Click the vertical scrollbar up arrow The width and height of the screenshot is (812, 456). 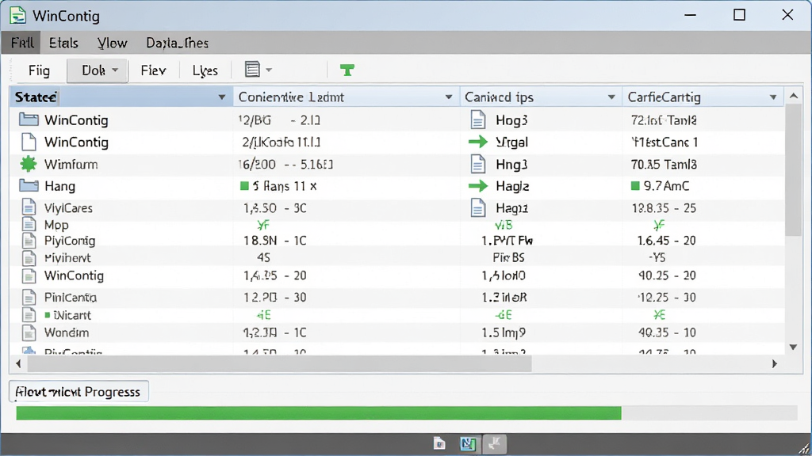coord(793,96)
